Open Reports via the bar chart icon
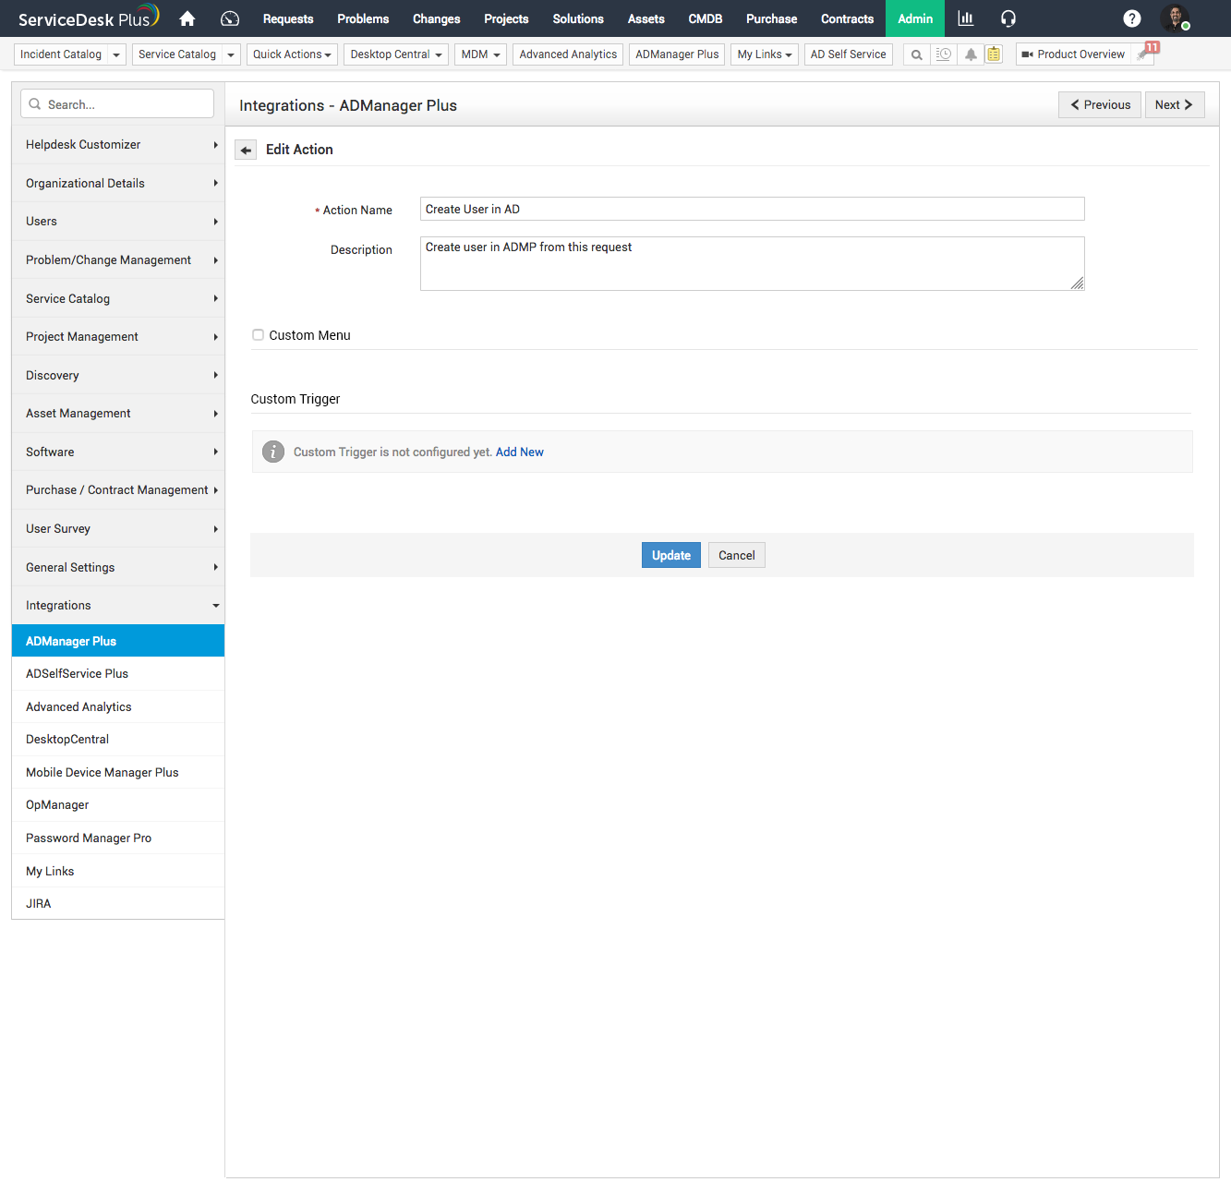 point(965,18)
